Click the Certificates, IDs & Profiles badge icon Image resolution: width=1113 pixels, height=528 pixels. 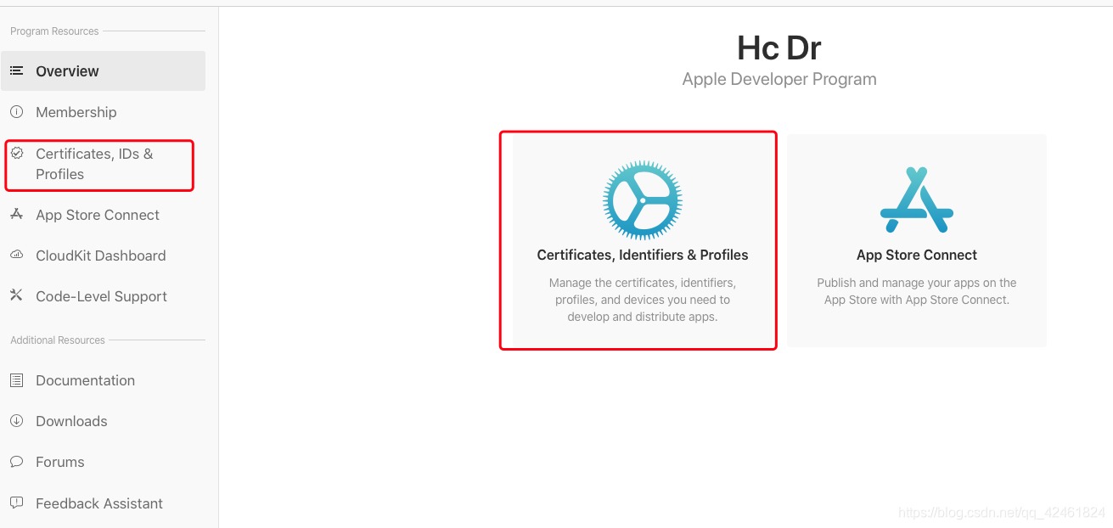pyautogui.click(x=16, y=154)
